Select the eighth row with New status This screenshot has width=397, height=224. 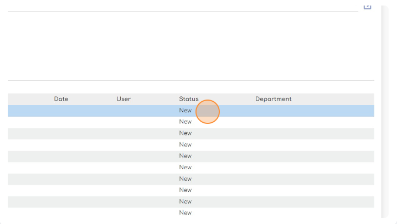point(185,190)
